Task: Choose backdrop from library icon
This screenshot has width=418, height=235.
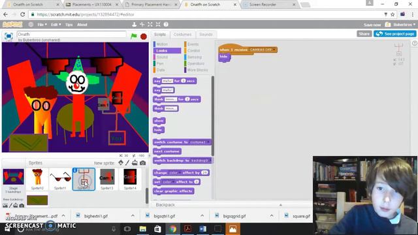Action: (x=5, y=206)
